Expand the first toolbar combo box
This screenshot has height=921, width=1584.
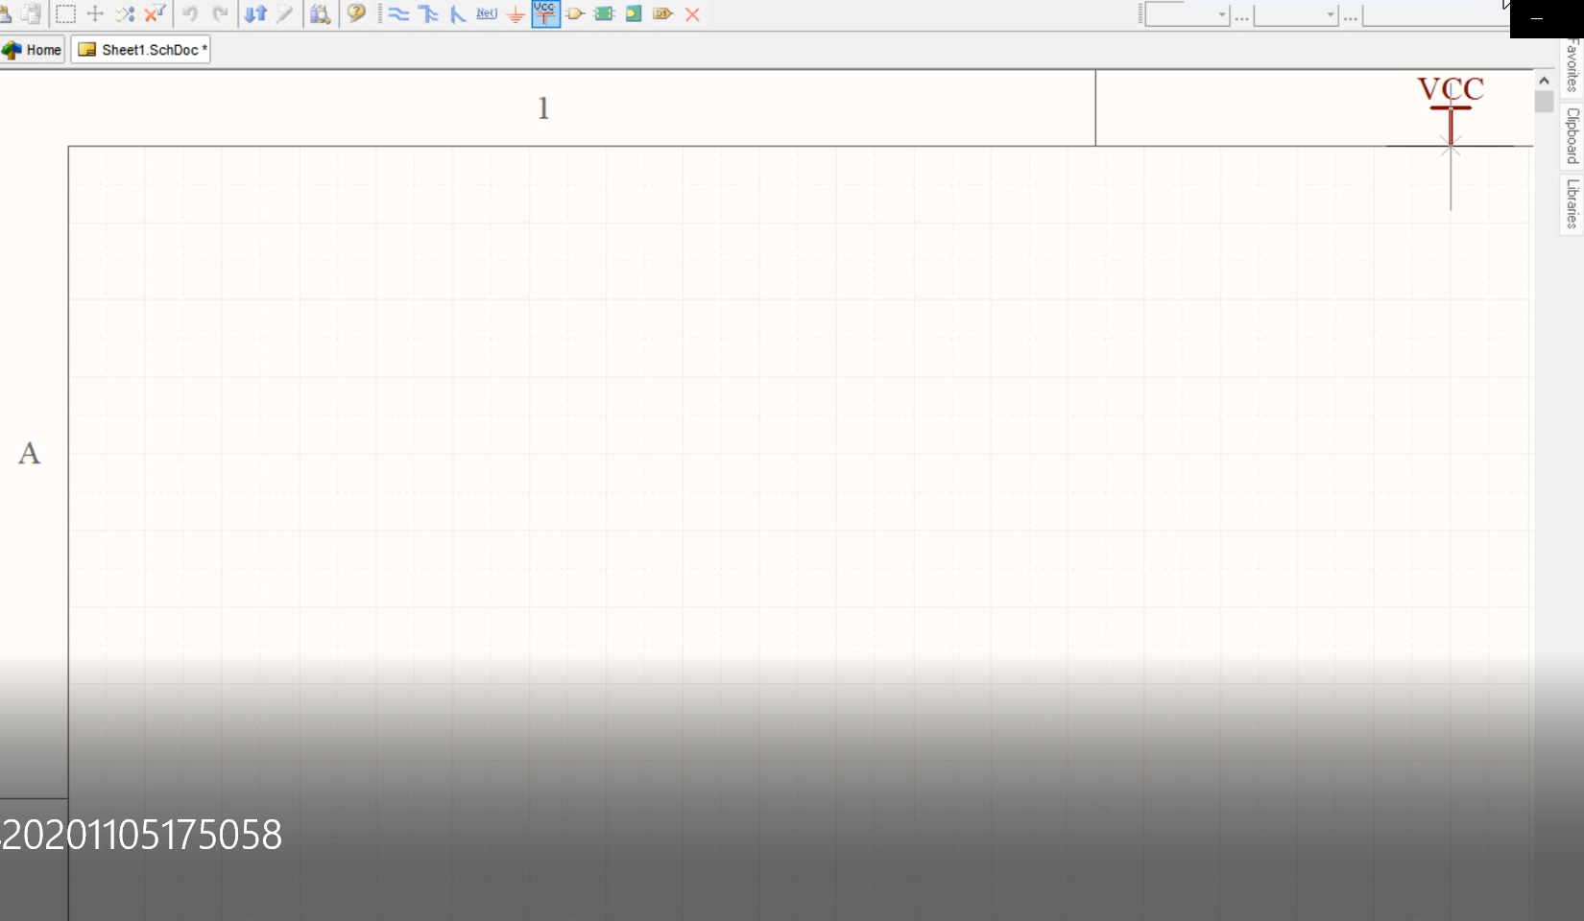[1222, 14]
